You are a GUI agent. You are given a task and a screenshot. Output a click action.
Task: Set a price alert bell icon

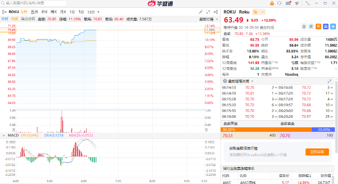click(304, 27)
